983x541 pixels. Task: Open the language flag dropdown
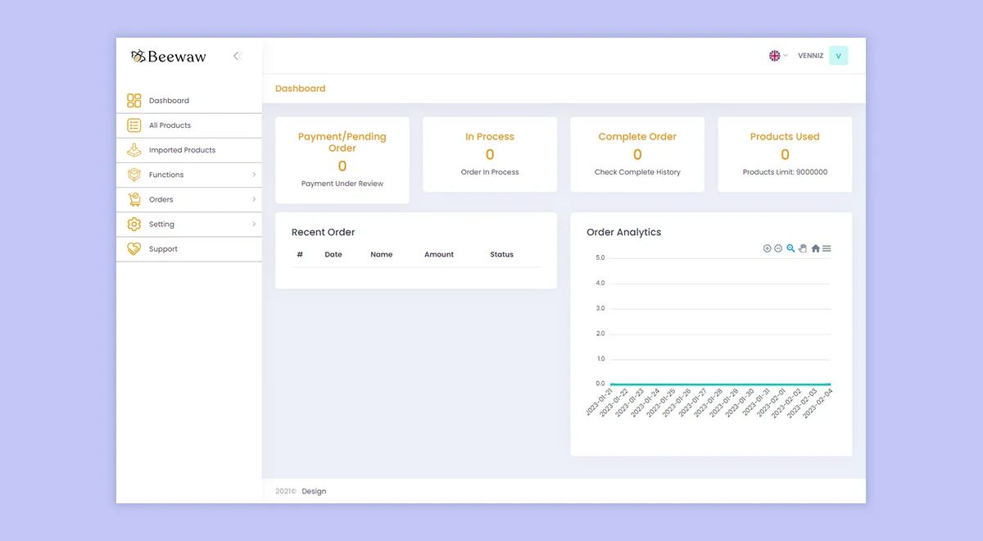[777, 56]
